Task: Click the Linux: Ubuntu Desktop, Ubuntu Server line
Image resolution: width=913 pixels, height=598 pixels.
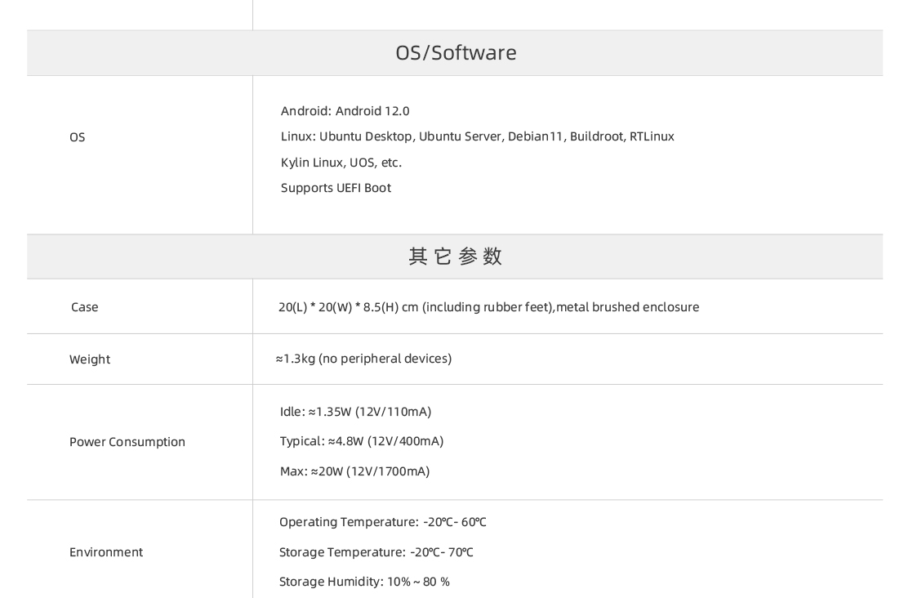Action: pyautogui.click(x=478, y=136)
